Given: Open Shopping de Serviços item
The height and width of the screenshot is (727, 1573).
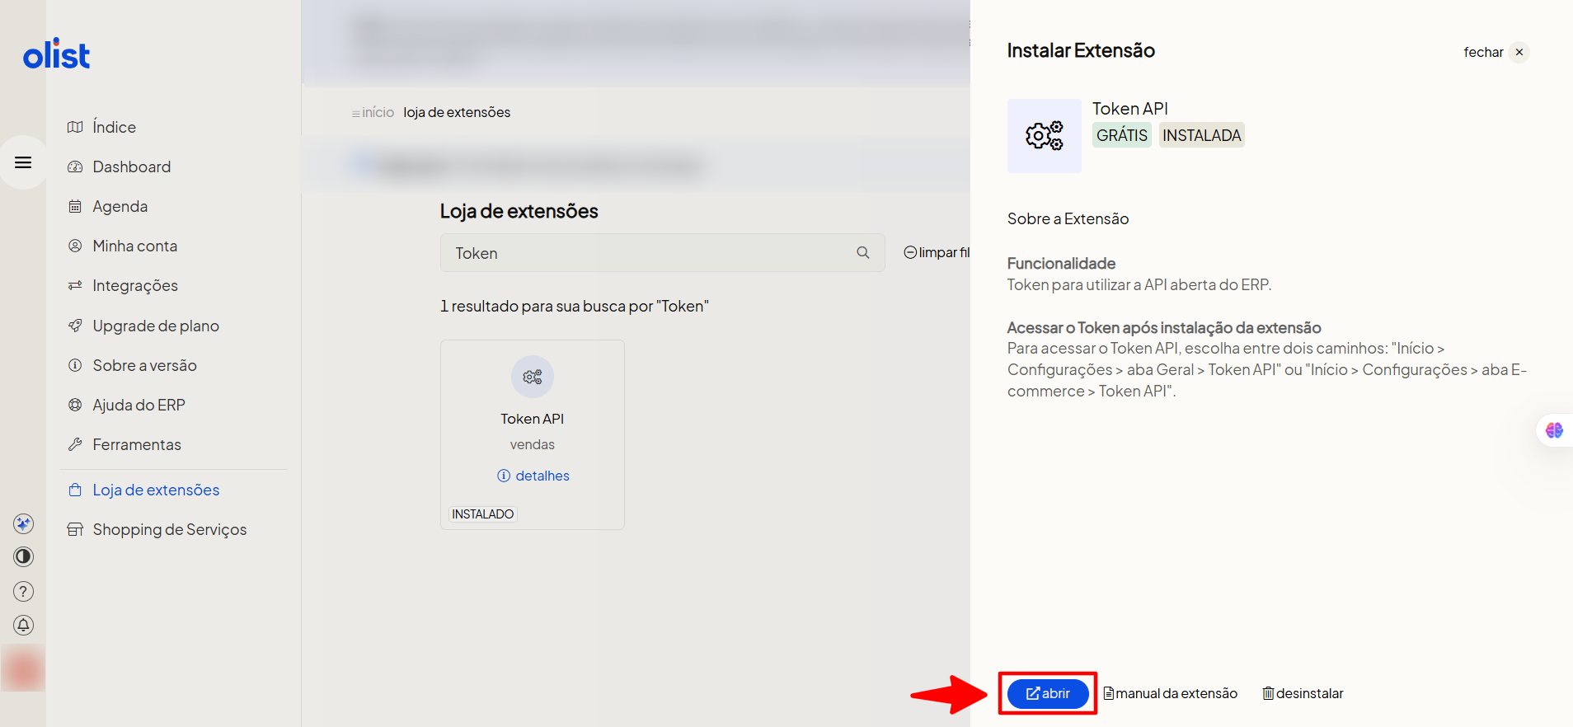Looking at the screenshot, I should [170, 529].
